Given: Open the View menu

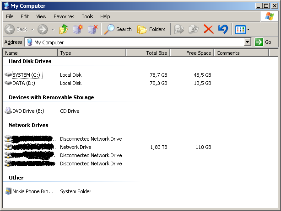Looking at the screenshot, I should (41, 16).
